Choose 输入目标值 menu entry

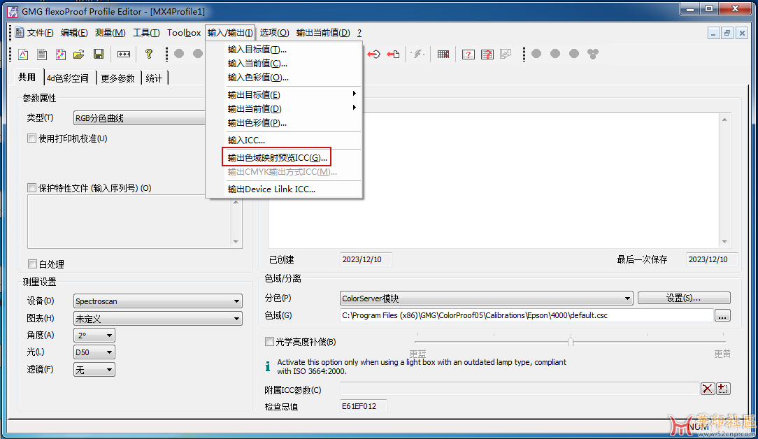click(x=293, y=50)
